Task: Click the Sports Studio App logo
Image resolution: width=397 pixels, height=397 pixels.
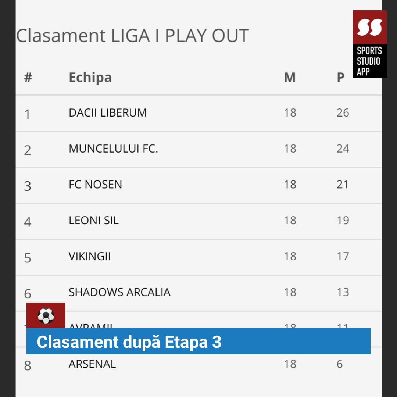Action: click(x=369, y=44)
